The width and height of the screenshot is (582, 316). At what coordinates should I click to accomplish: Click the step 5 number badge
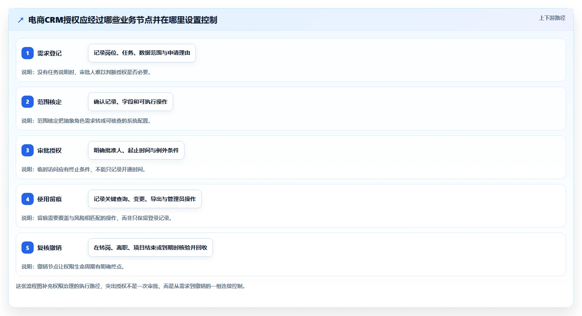click(x=28, y=248)
